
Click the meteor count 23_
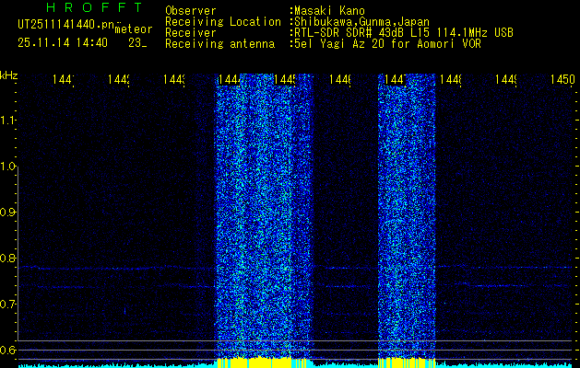click(x=137, y=43)
